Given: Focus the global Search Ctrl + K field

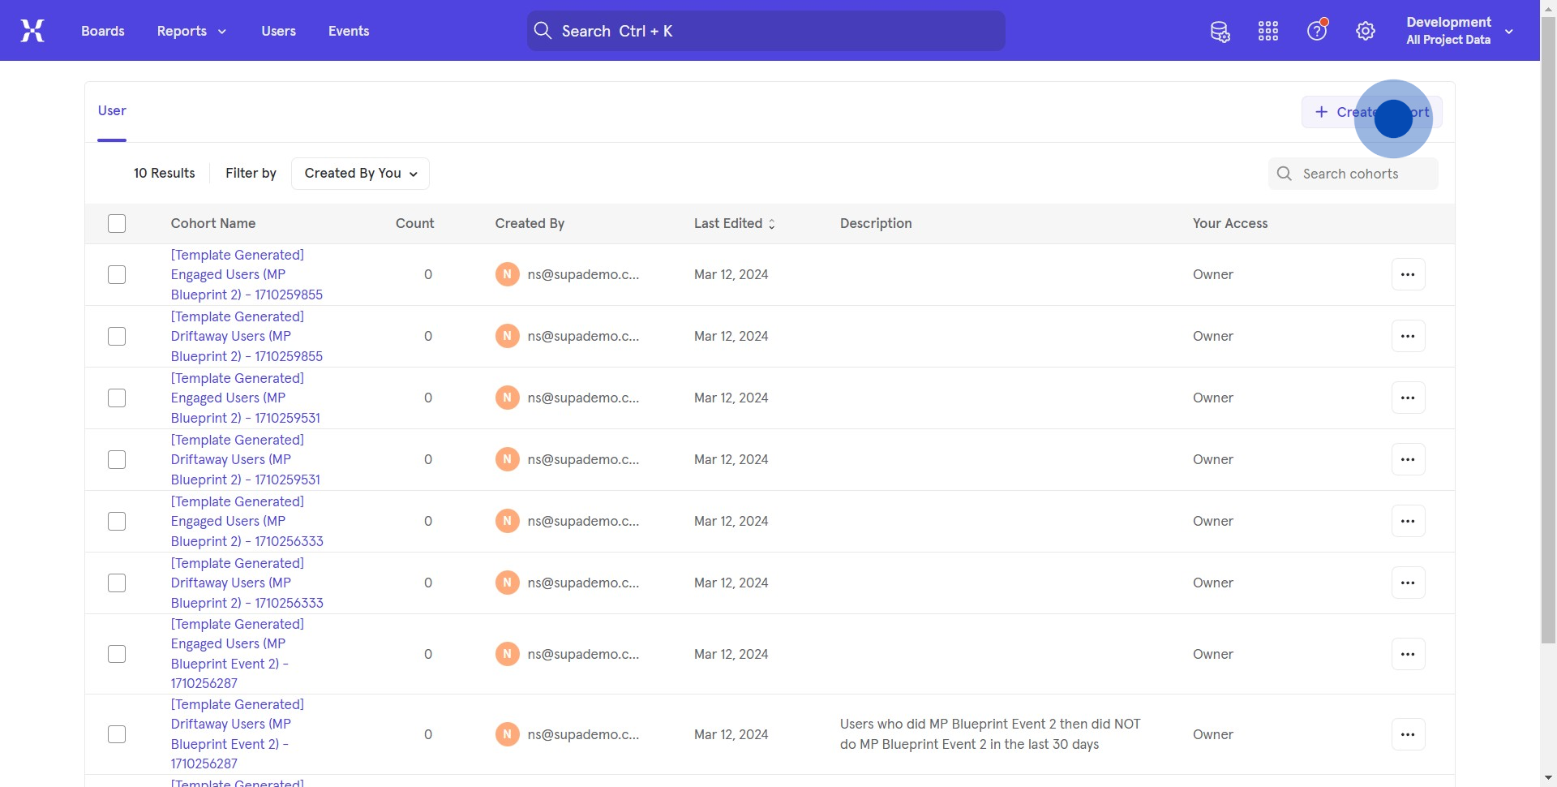Looking at the screenshot, I should point(766,31).
